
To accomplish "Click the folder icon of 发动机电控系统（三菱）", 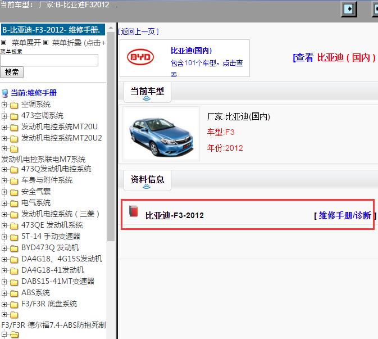I will (x=14, y=215).
